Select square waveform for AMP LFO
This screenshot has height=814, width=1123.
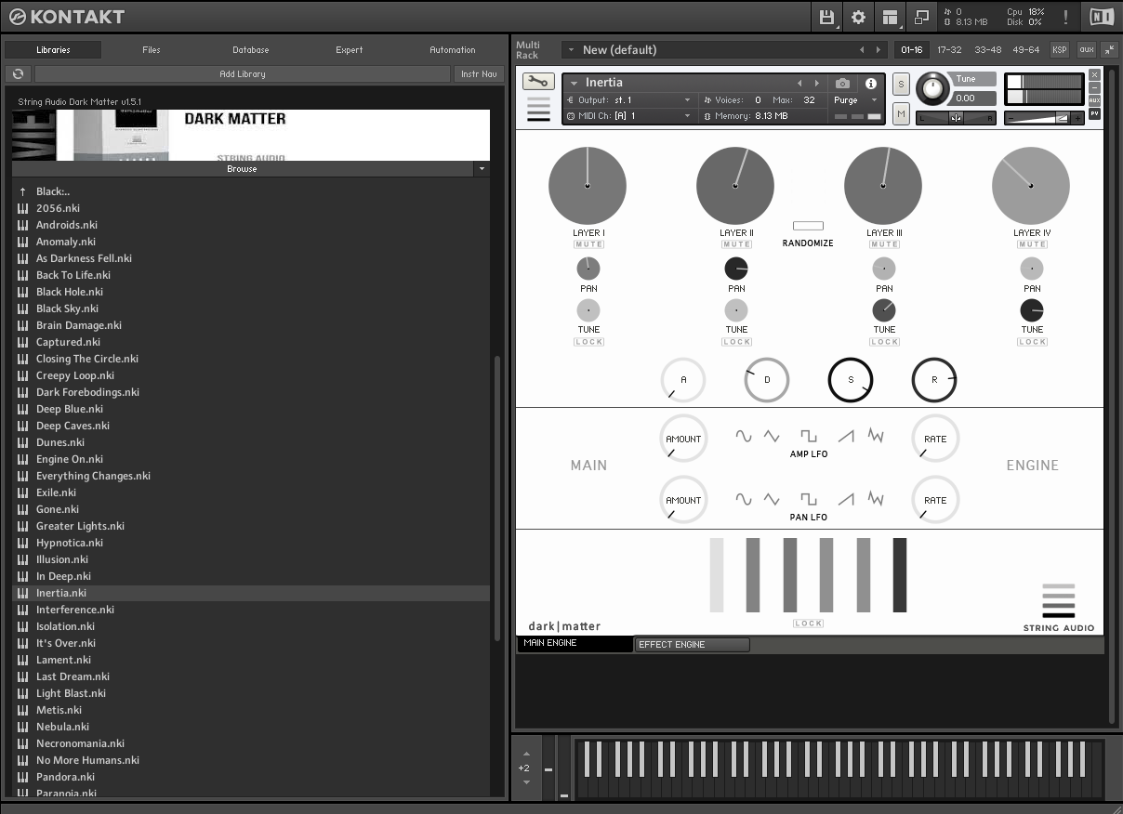tap(809, 435)
